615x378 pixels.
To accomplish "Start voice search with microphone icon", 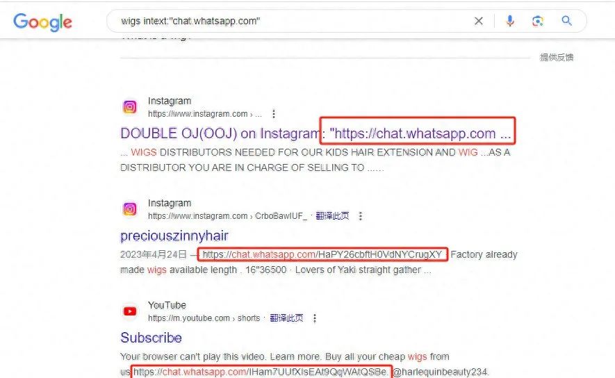I will click(510, 21).
